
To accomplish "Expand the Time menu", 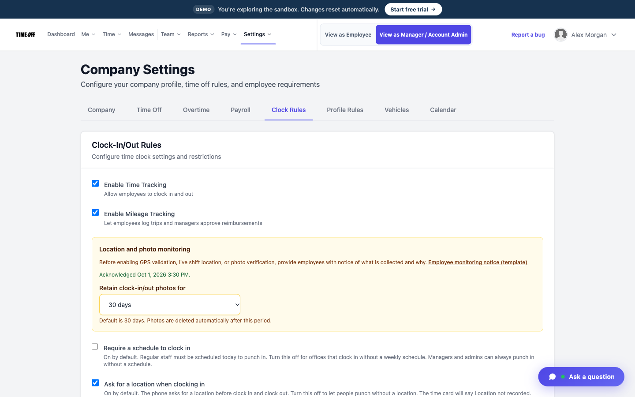I will pos(112,34).
